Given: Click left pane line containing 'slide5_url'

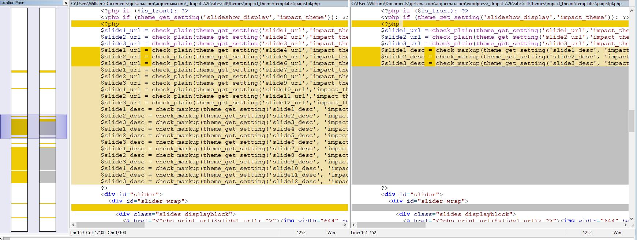Looking at the screenshot, I should tap(210, 57).
